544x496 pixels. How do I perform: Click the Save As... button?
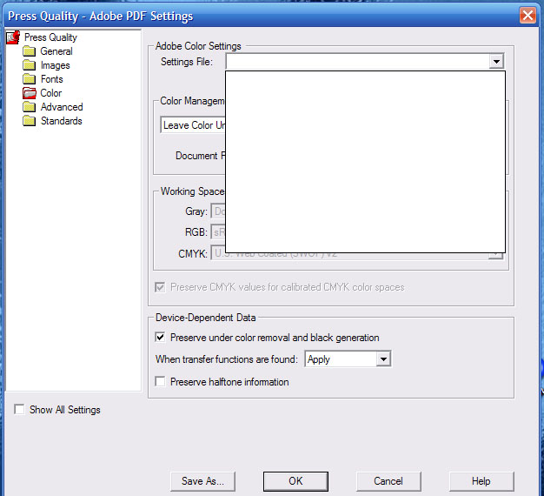pos(202,481)
